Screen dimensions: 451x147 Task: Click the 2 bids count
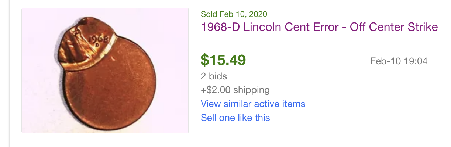point(214,76)
